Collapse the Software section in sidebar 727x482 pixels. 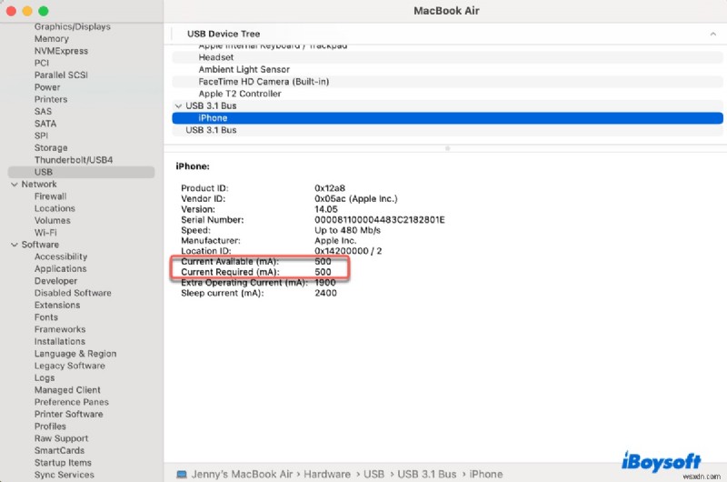15,245
